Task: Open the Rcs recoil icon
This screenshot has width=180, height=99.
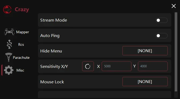Action: click(x=9, y=44)
